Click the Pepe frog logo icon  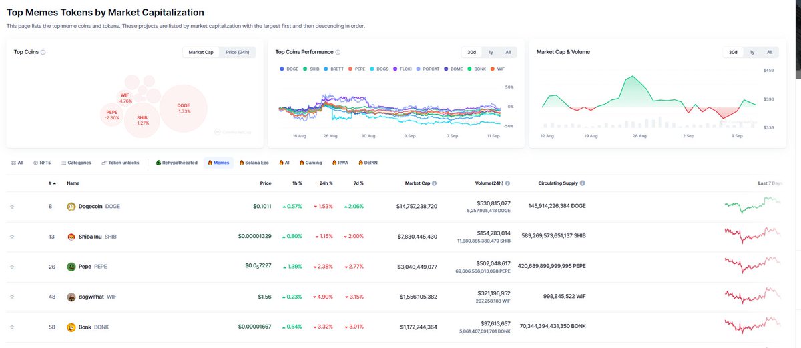(72, 267)
